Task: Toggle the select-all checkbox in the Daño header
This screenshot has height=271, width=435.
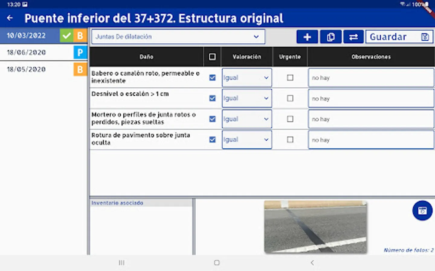Action: 212,56
